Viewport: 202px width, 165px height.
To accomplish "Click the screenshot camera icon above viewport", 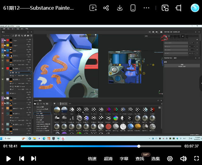I will [161, 32].
